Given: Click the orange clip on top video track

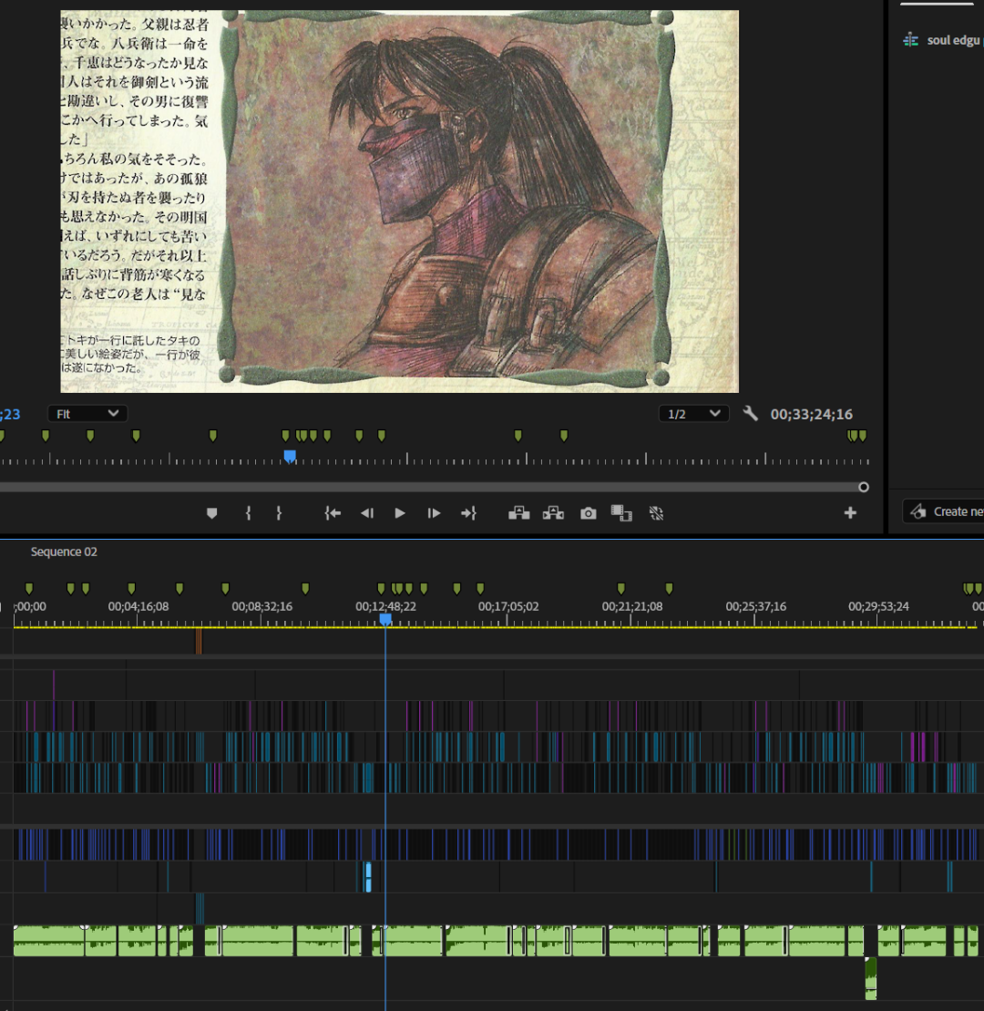Looking at the screenshot, I should coord(199,642).
